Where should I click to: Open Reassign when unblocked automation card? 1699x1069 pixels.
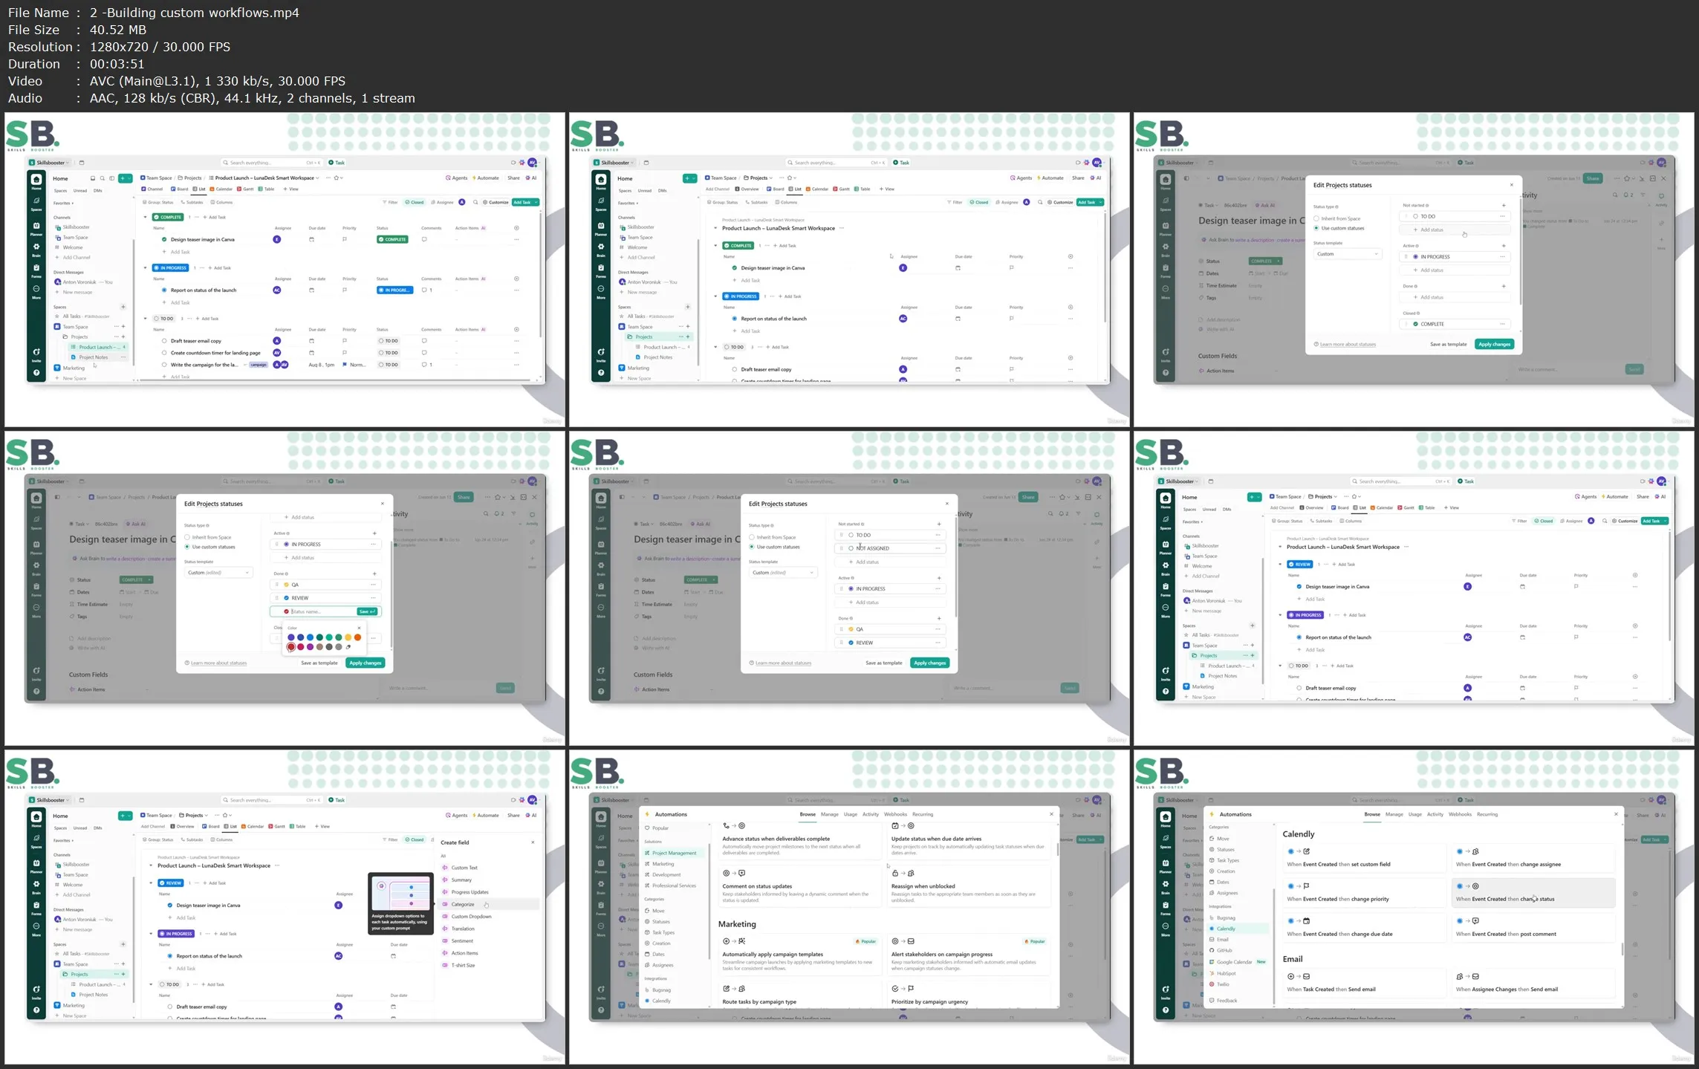click(x=971, y=888)
